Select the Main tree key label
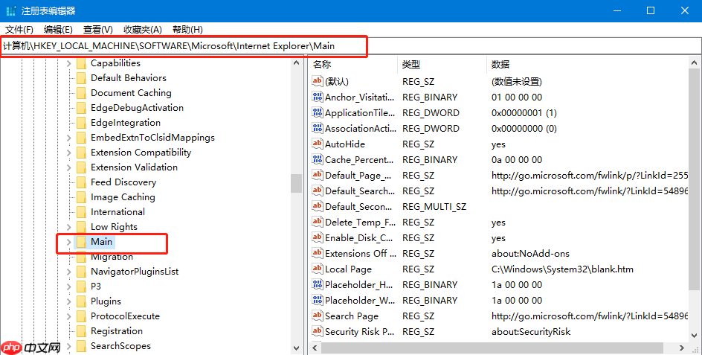Screen dimensions: 702x355 [102, 242]
